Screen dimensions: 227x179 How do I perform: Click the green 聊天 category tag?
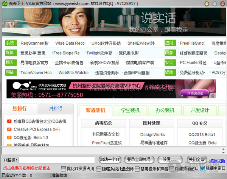[10, 62]
